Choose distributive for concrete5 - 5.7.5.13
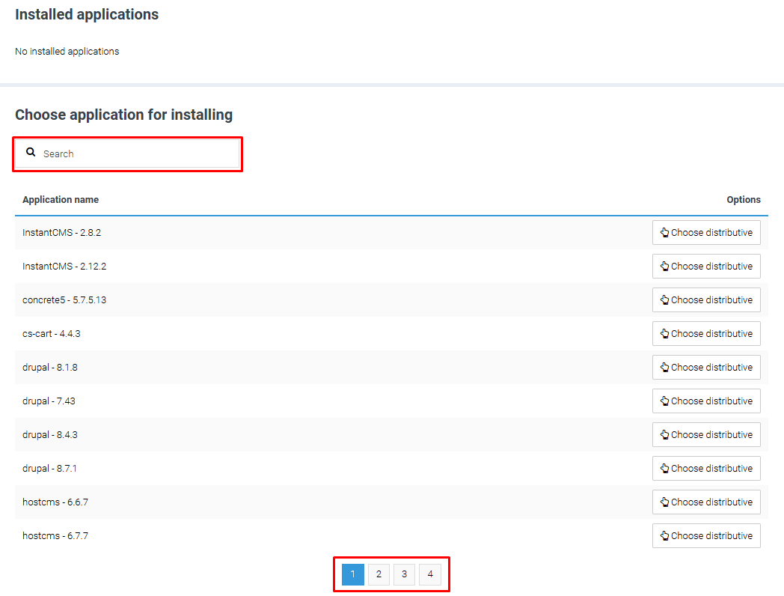Viewport: 784px width, 596px height. tap(706, 300)
